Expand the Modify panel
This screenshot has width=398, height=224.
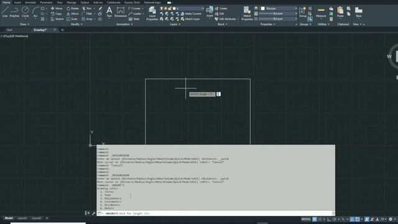click(76, 24)
